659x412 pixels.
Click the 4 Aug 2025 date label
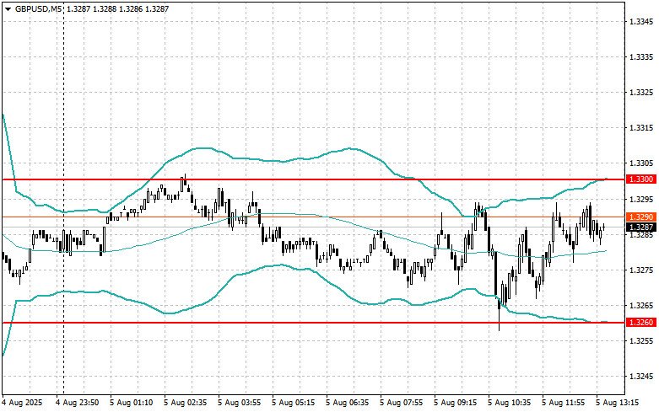pyautogui.click(x=22, y=403)
